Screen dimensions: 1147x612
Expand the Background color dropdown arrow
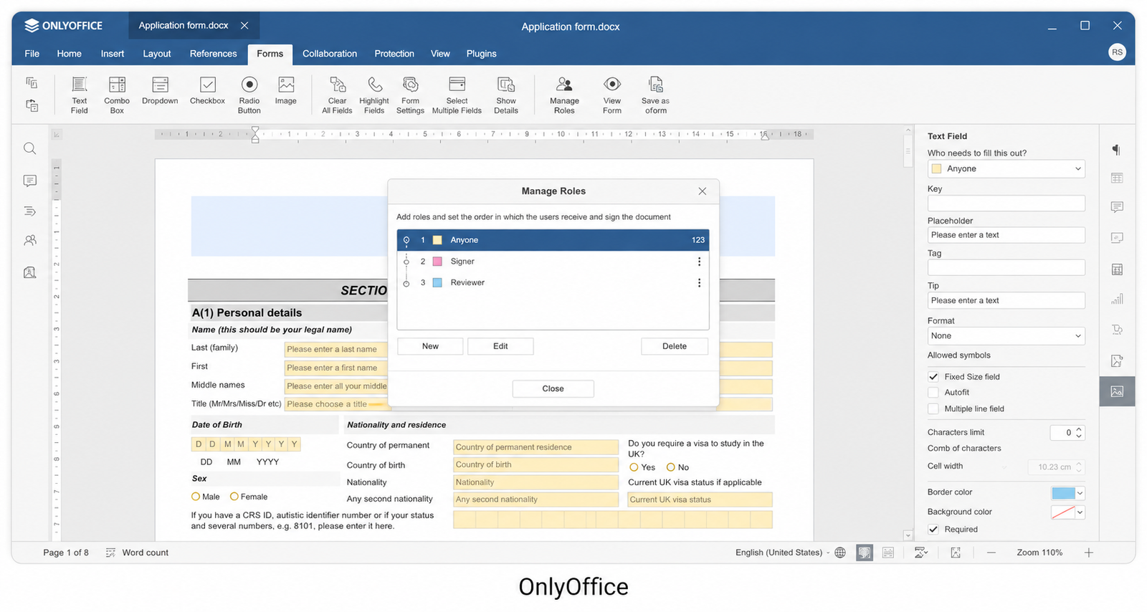[x=1080, y=512]
